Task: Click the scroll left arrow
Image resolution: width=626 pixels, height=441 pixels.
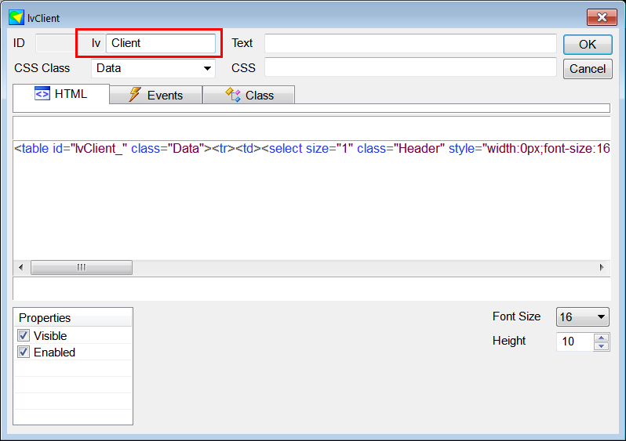Action: coord(20,268)
